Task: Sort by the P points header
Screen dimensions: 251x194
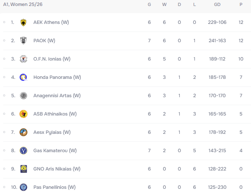Action: tap(241, 4)
